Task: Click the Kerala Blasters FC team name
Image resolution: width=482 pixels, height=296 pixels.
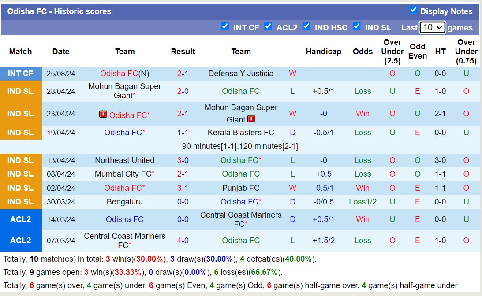Action: [x=241, y=133]
